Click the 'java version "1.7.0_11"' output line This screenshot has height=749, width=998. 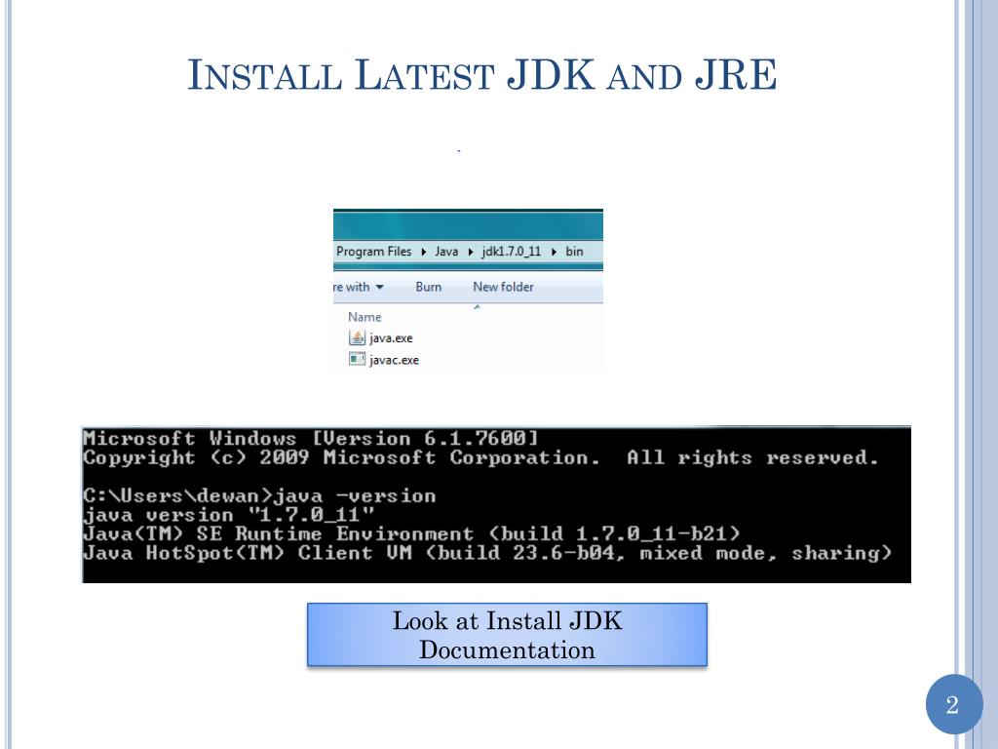coord(228,515)
